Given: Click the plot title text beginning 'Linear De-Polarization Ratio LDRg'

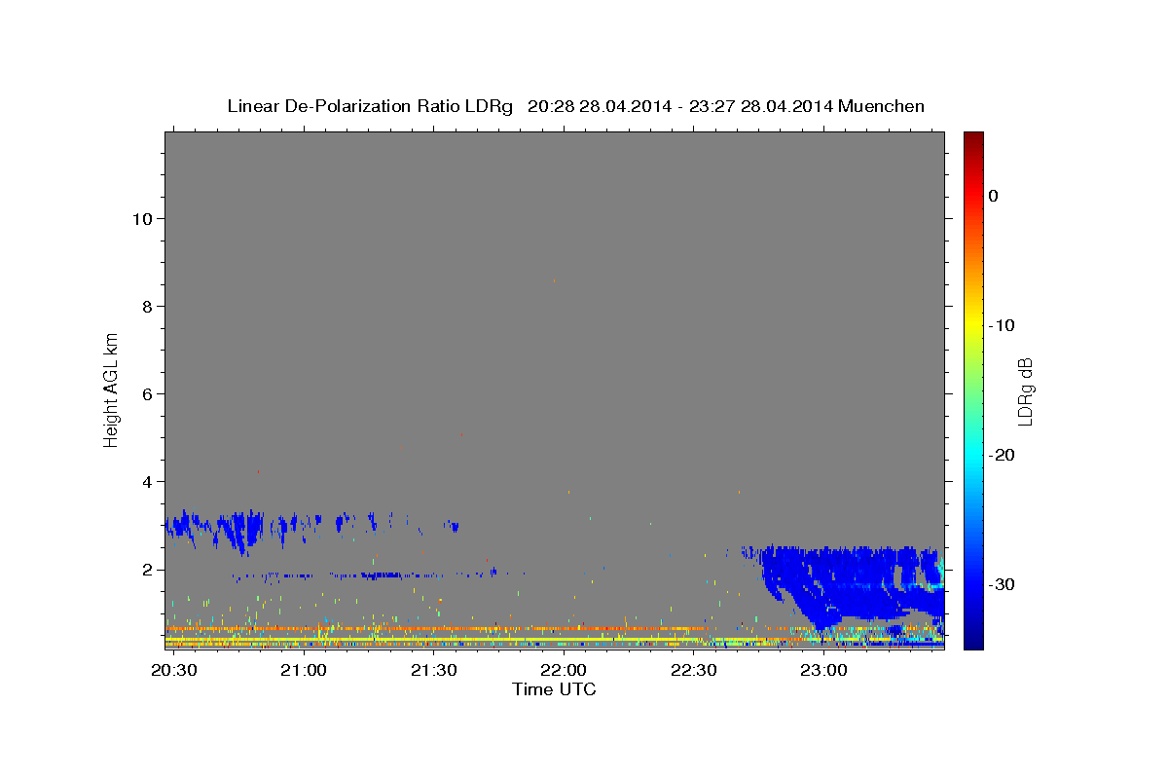Looking at the screenshot, I should [575, 106].
